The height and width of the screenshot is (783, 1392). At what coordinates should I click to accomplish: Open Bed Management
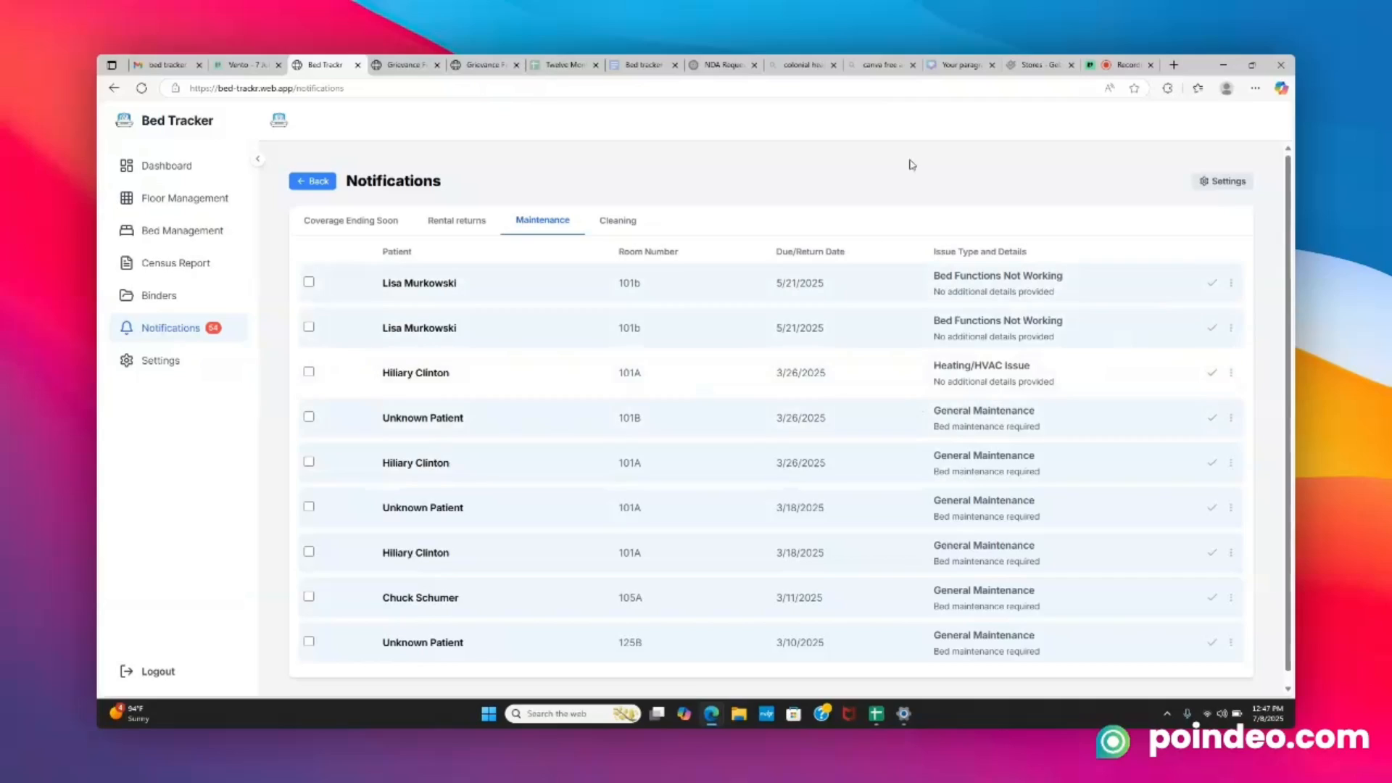[x=182, y=230]
